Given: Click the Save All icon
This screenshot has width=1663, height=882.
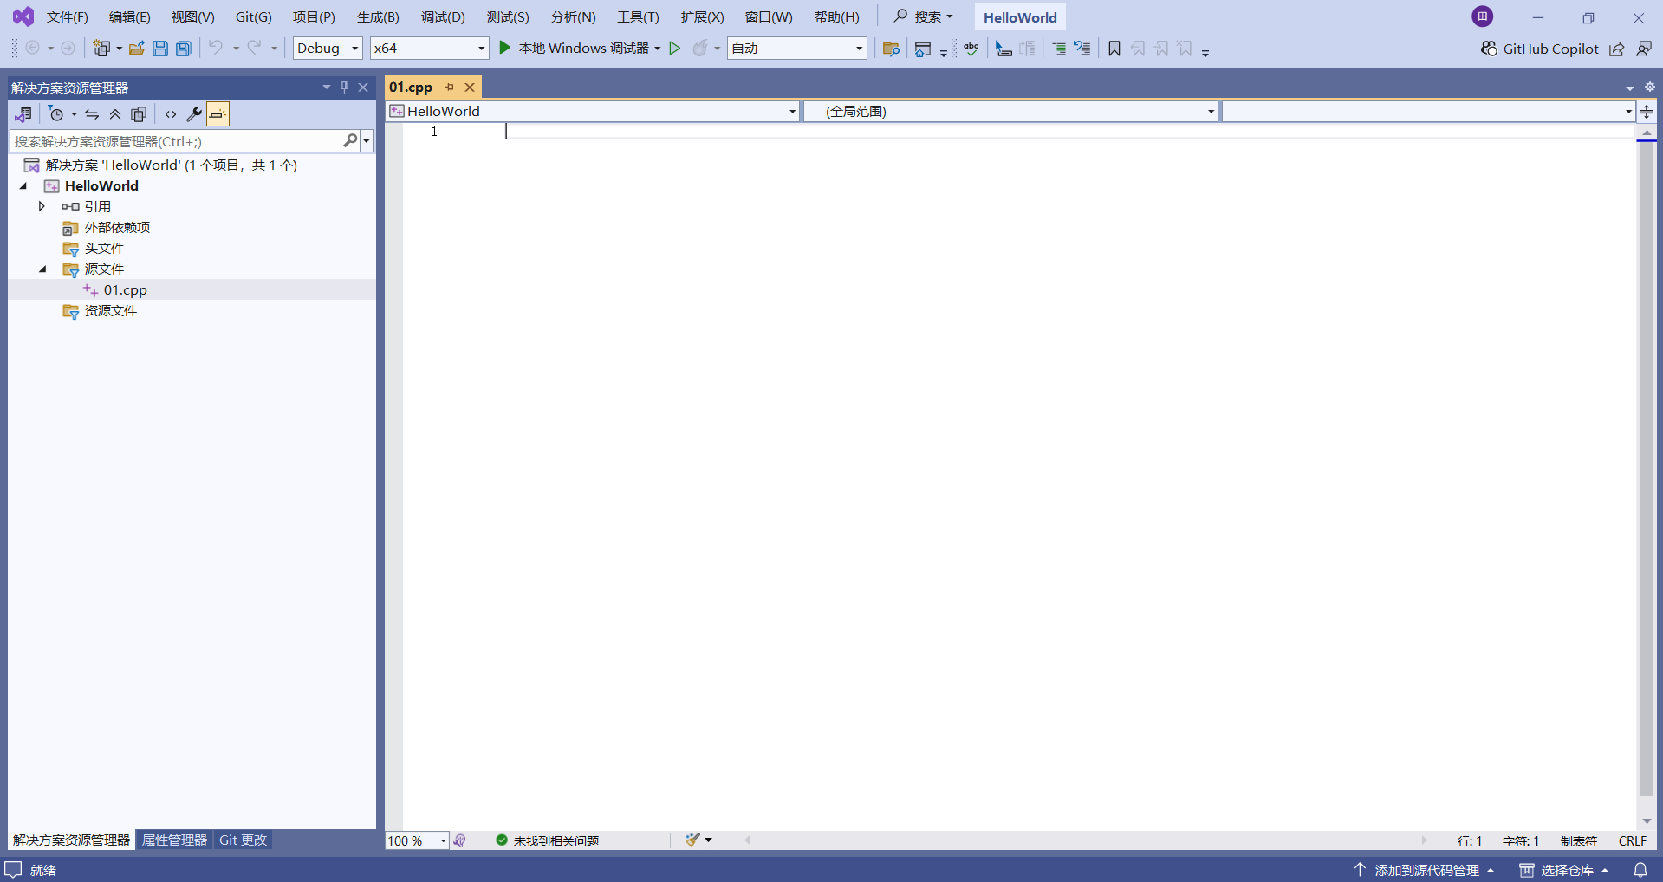Looking at the screenshot, I should tap(184, 49).
